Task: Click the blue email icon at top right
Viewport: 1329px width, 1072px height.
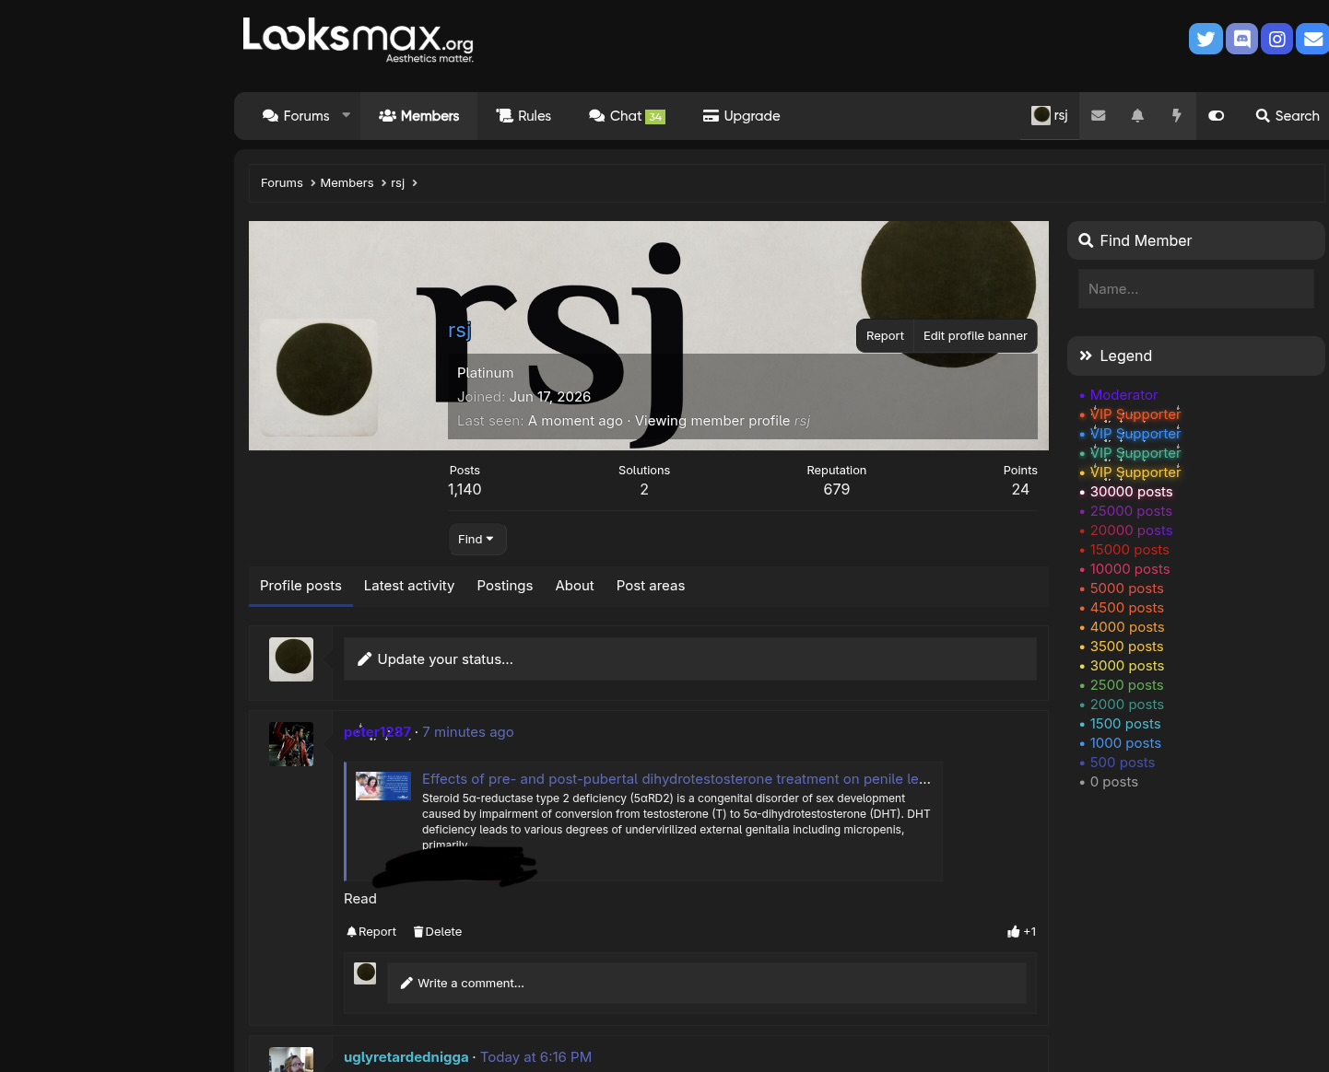Action: pos(1313,39)
